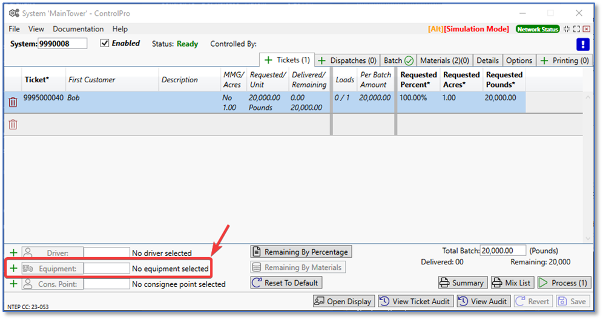Click the Remaining By Percentage button
The width and height of the screenshot is (603, 320).
pyautogui.click(x=301, y=252)
